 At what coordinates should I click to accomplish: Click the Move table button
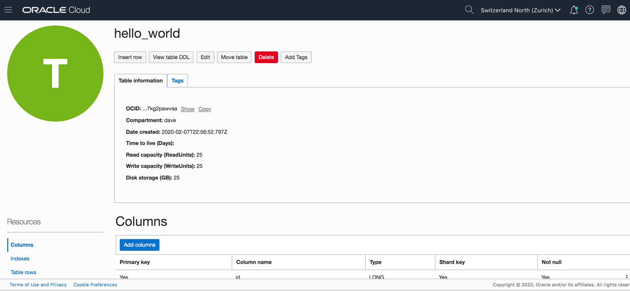[234, 57]
